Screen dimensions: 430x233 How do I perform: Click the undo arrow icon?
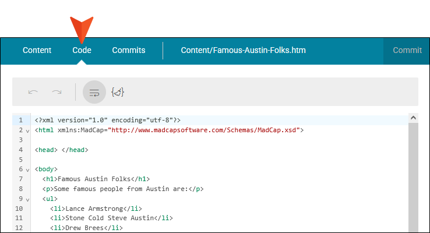tap(33, 92)
